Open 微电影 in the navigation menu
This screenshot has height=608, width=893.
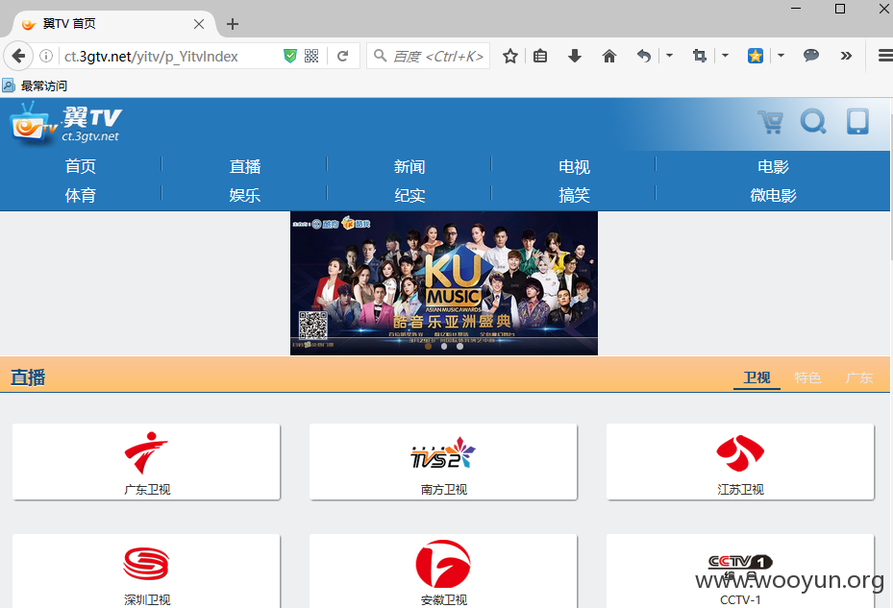[x=773, y=195]
